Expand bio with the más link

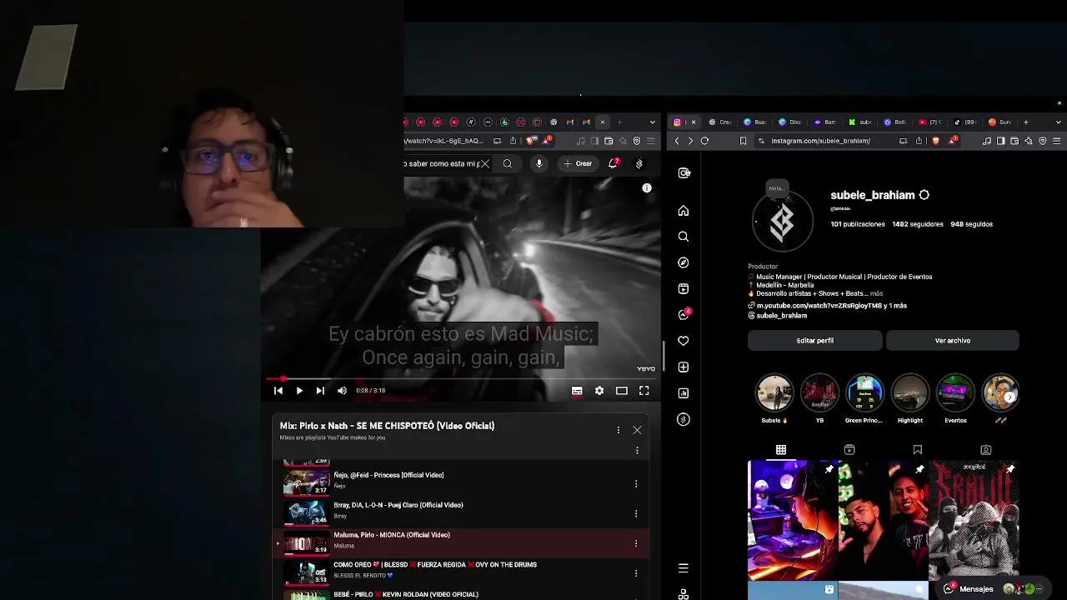pos(876,293)
